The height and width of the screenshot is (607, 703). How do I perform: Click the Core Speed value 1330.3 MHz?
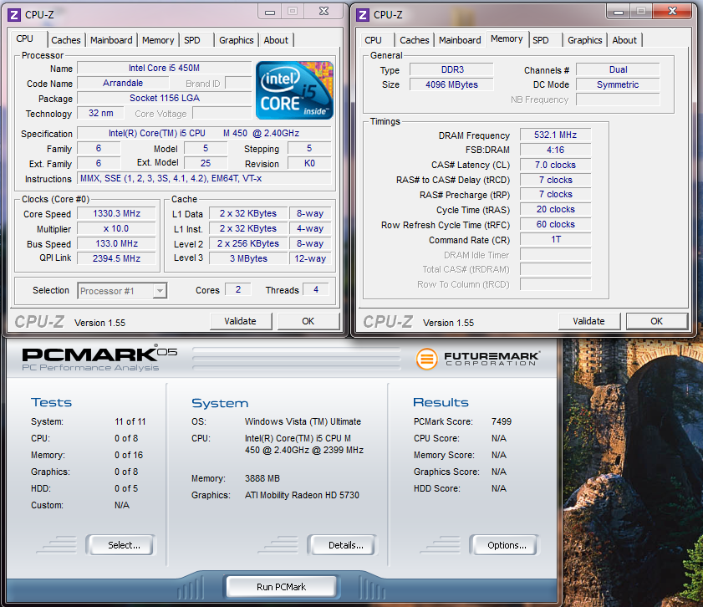tap(116, 214)
